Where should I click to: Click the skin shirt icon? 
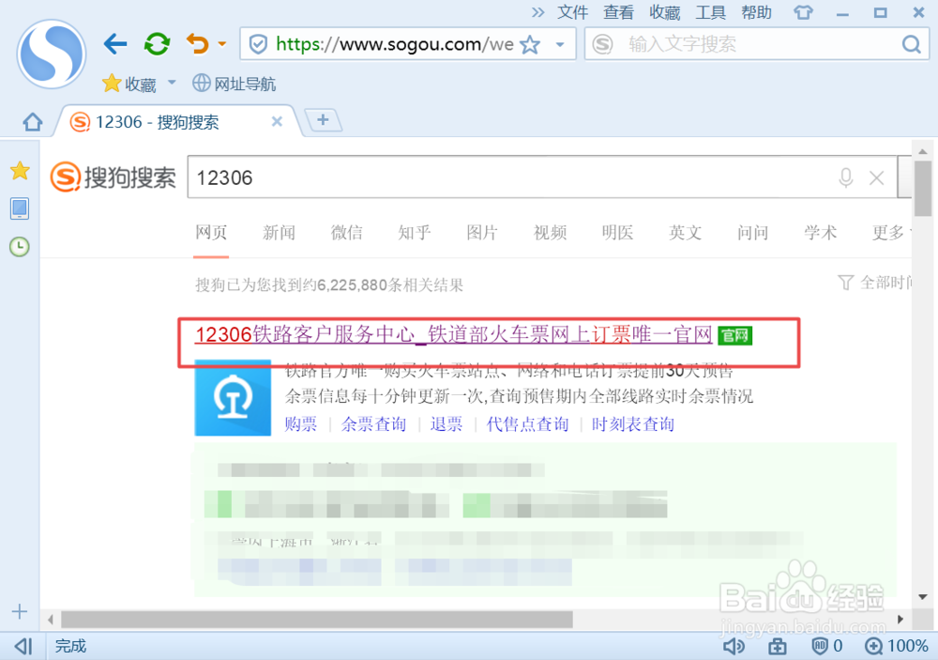(x=804, y=12)
